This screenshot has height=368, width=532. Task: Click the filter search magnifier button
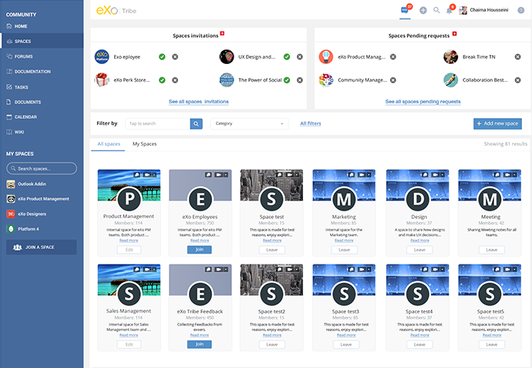pos(196,123)
